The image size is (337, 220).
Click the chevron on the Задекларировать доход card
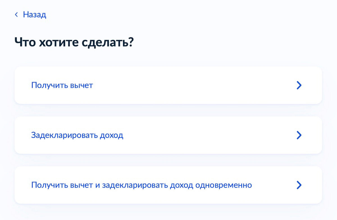299,135
